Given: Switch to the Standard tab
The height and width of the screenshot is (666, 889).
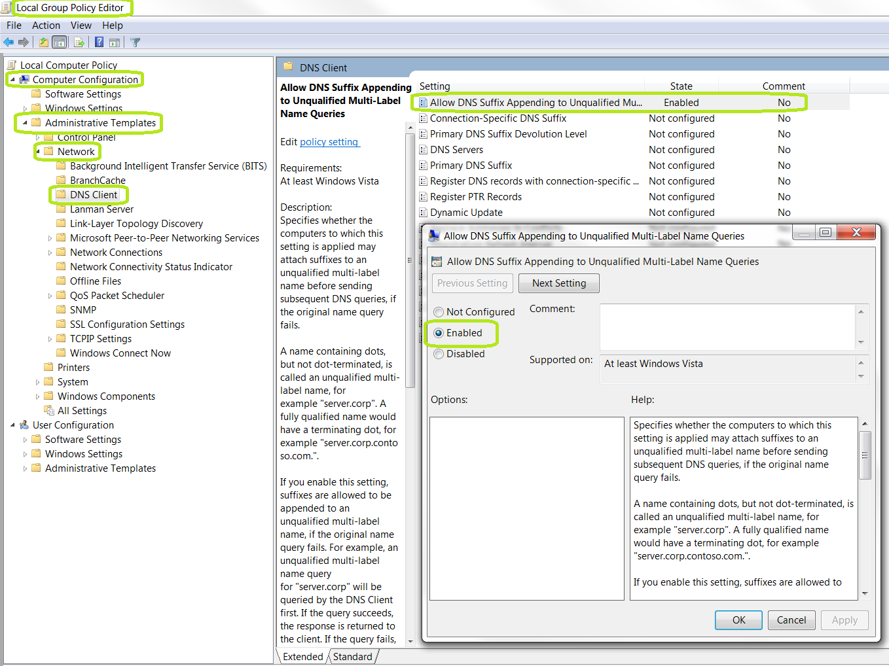Looking at the screenshot, I should (x=352, y=657).
